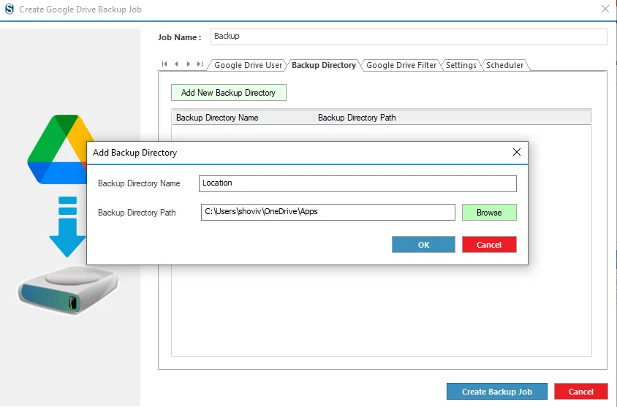Go to next tab using arrow icon
The width and height of the screenshot is (617, 407).
[189, 64]
